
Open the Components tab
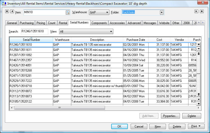point(99,23)
